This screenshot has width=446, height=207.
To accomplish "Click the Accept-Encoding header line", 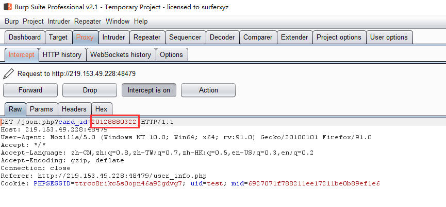I will pos(62,160).
